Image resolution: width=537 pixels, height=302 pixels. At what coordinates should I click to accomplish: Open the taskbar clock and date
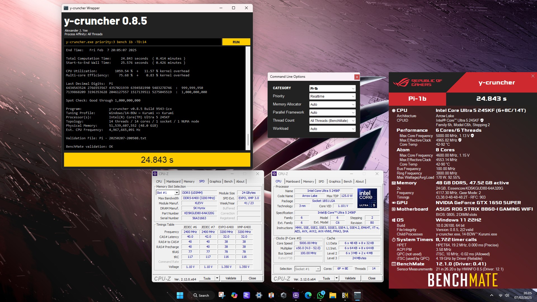(x=523, y=295)
